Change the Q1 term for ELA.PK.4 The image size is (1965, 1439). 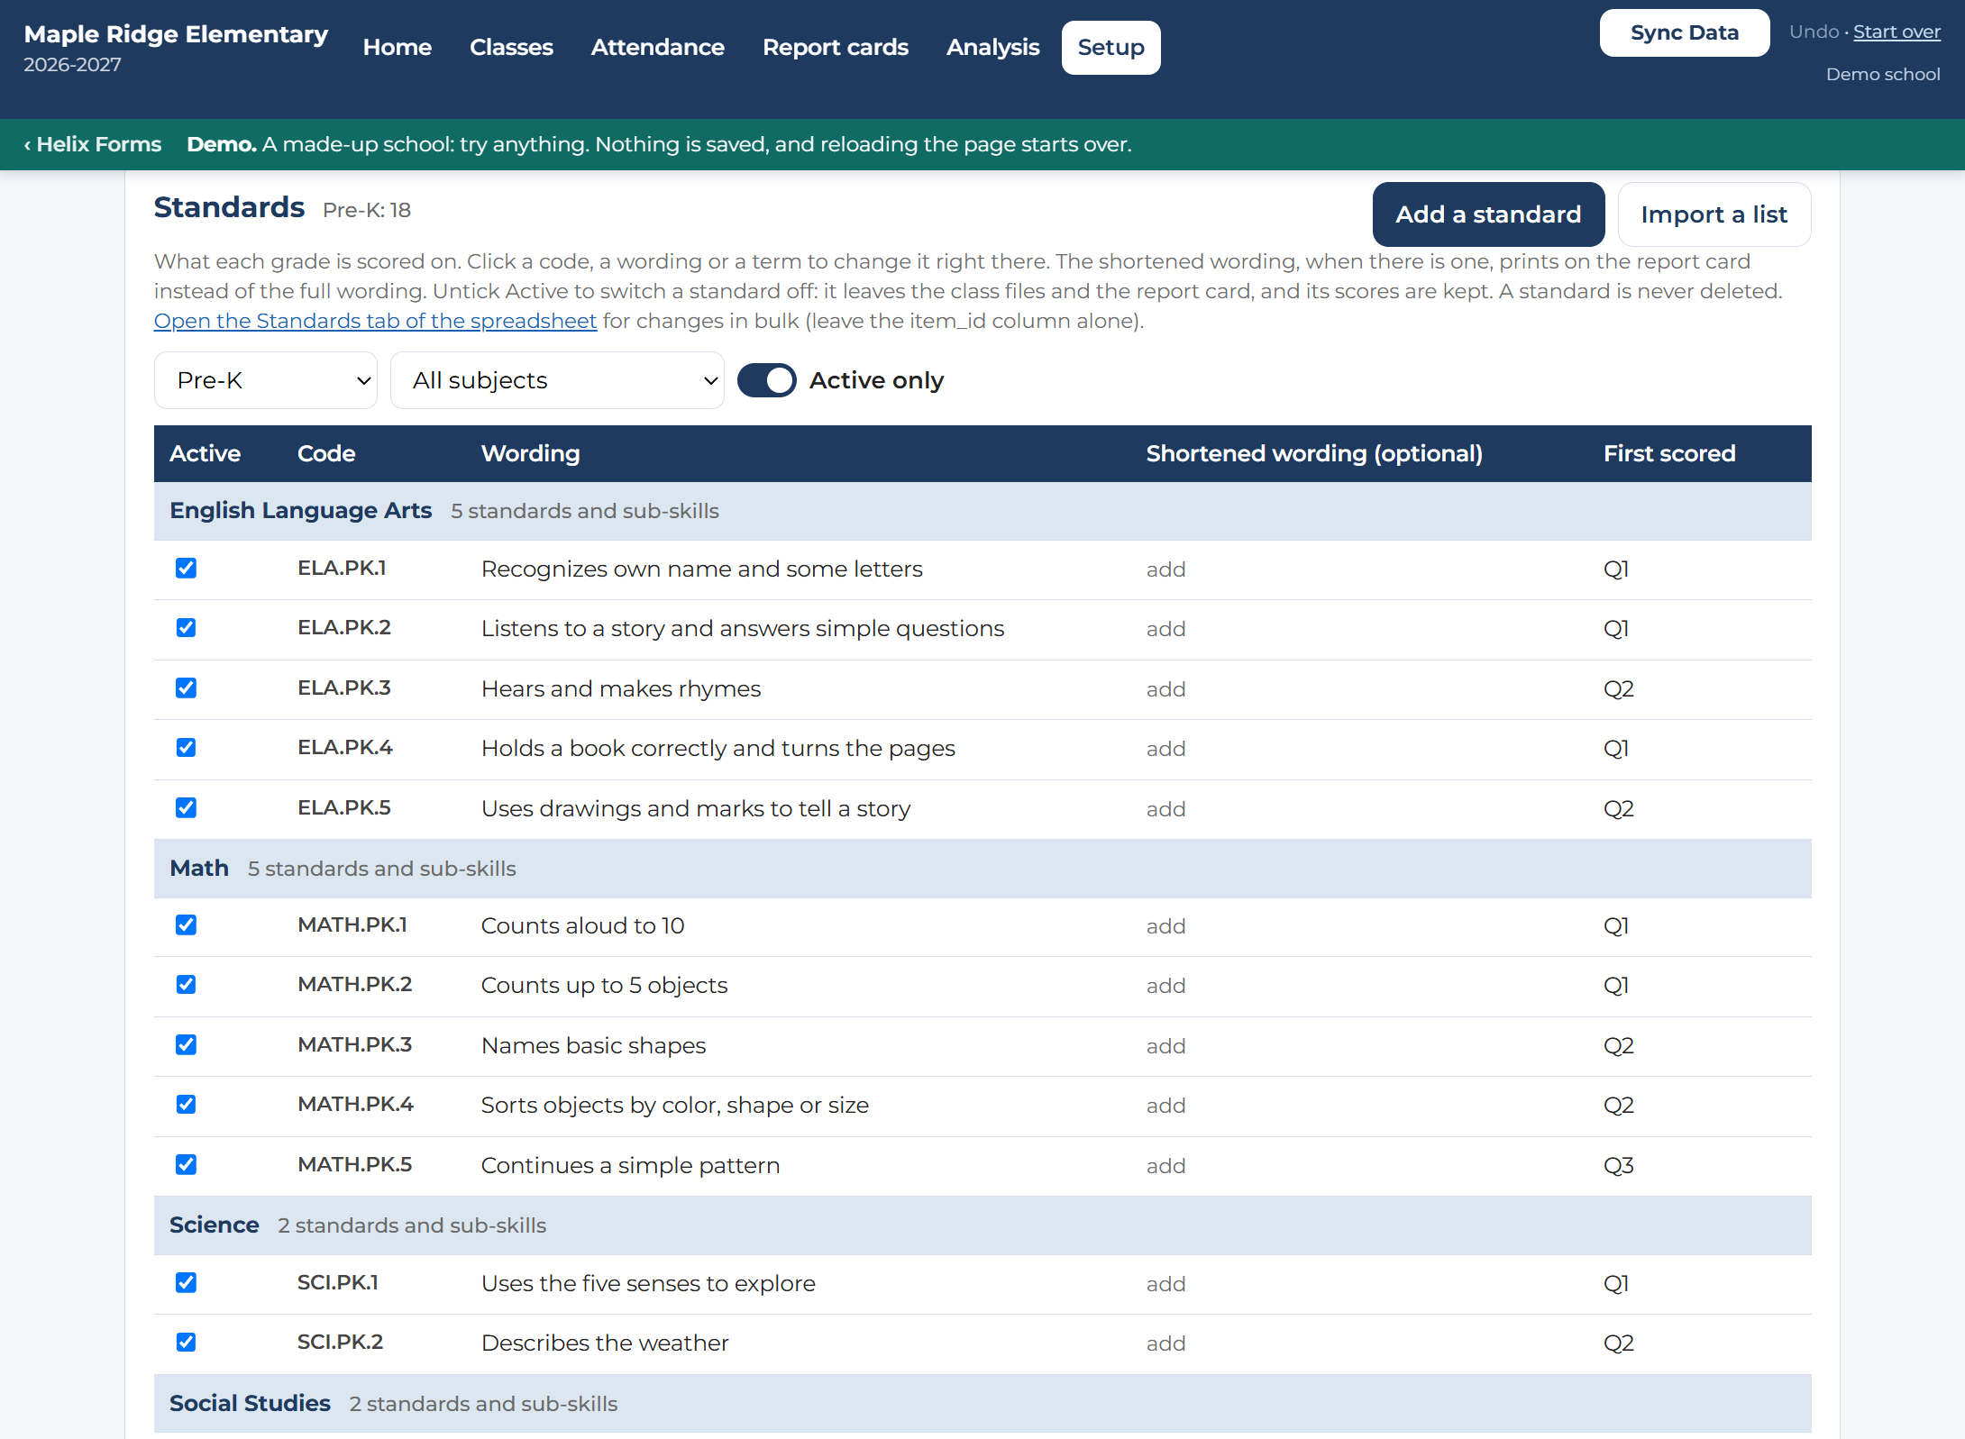pyautogui.click(x=1616, y=749)
